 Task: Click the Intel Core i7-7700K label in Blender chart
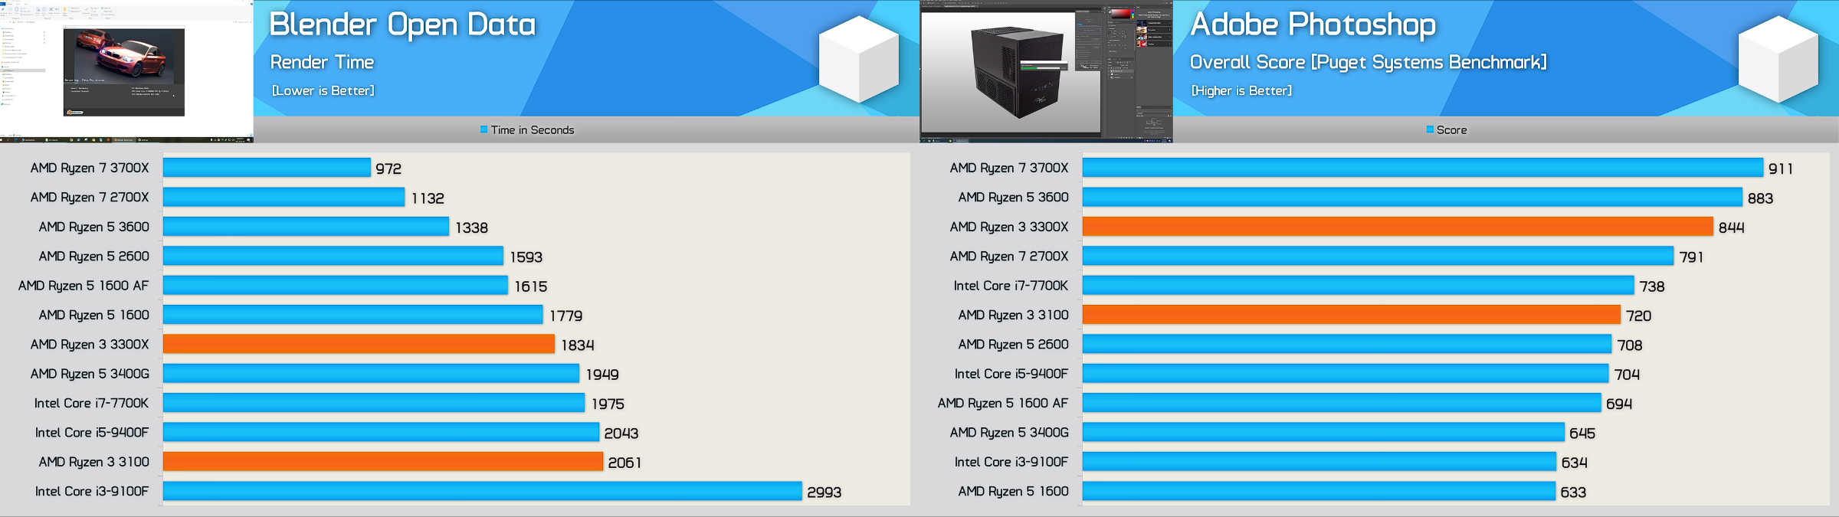92,403
